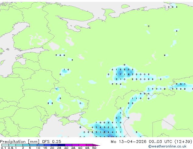
Task: Select the legend swatch for 45–50 mm
Action: (89, 145)
